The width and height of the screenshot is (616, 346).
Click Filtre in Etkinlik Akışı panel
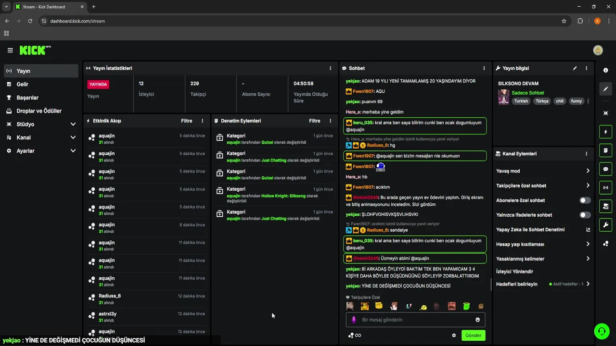[186, 121]
